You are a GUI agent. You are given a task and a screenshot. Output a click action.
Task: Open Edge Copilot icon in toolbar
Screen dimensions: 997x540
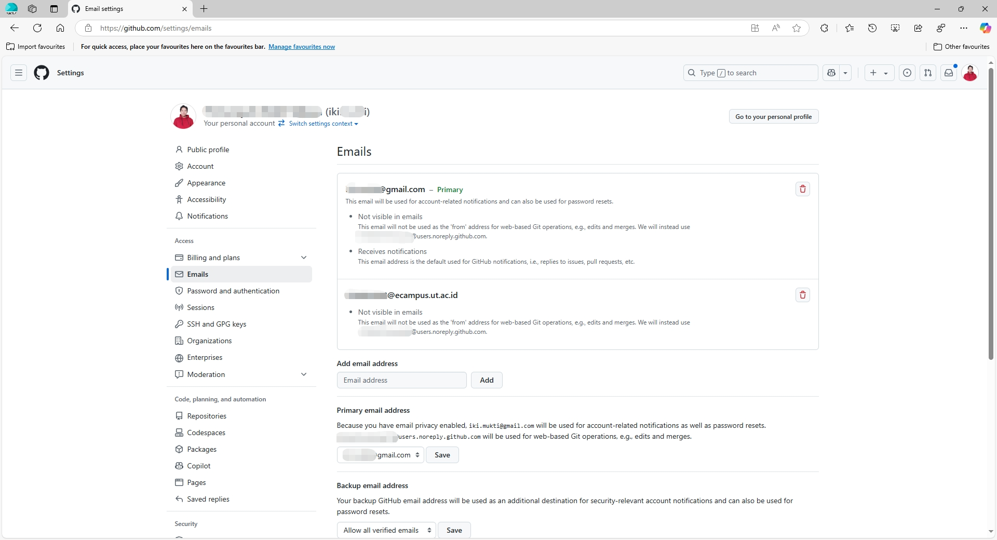point(985,28)
